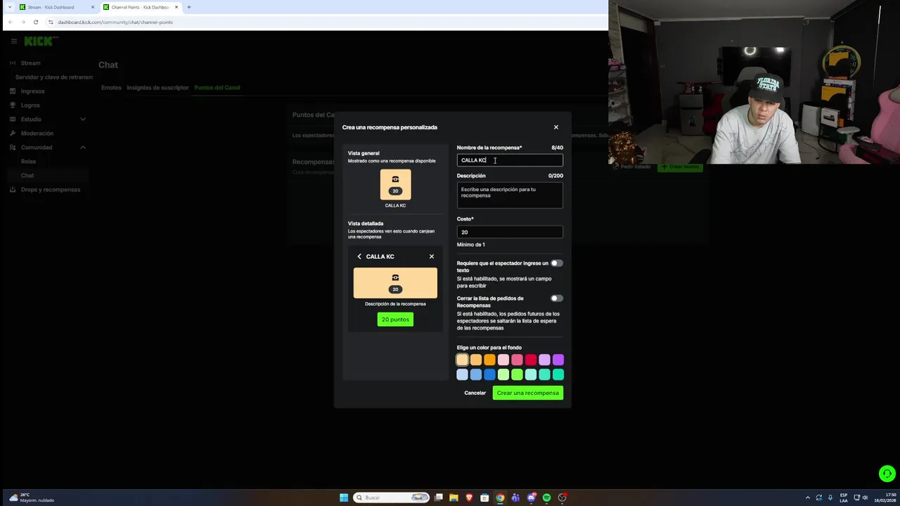Close the CALLA KC detailed preview with X
This screenshot has width=900, height=506.
432,257
